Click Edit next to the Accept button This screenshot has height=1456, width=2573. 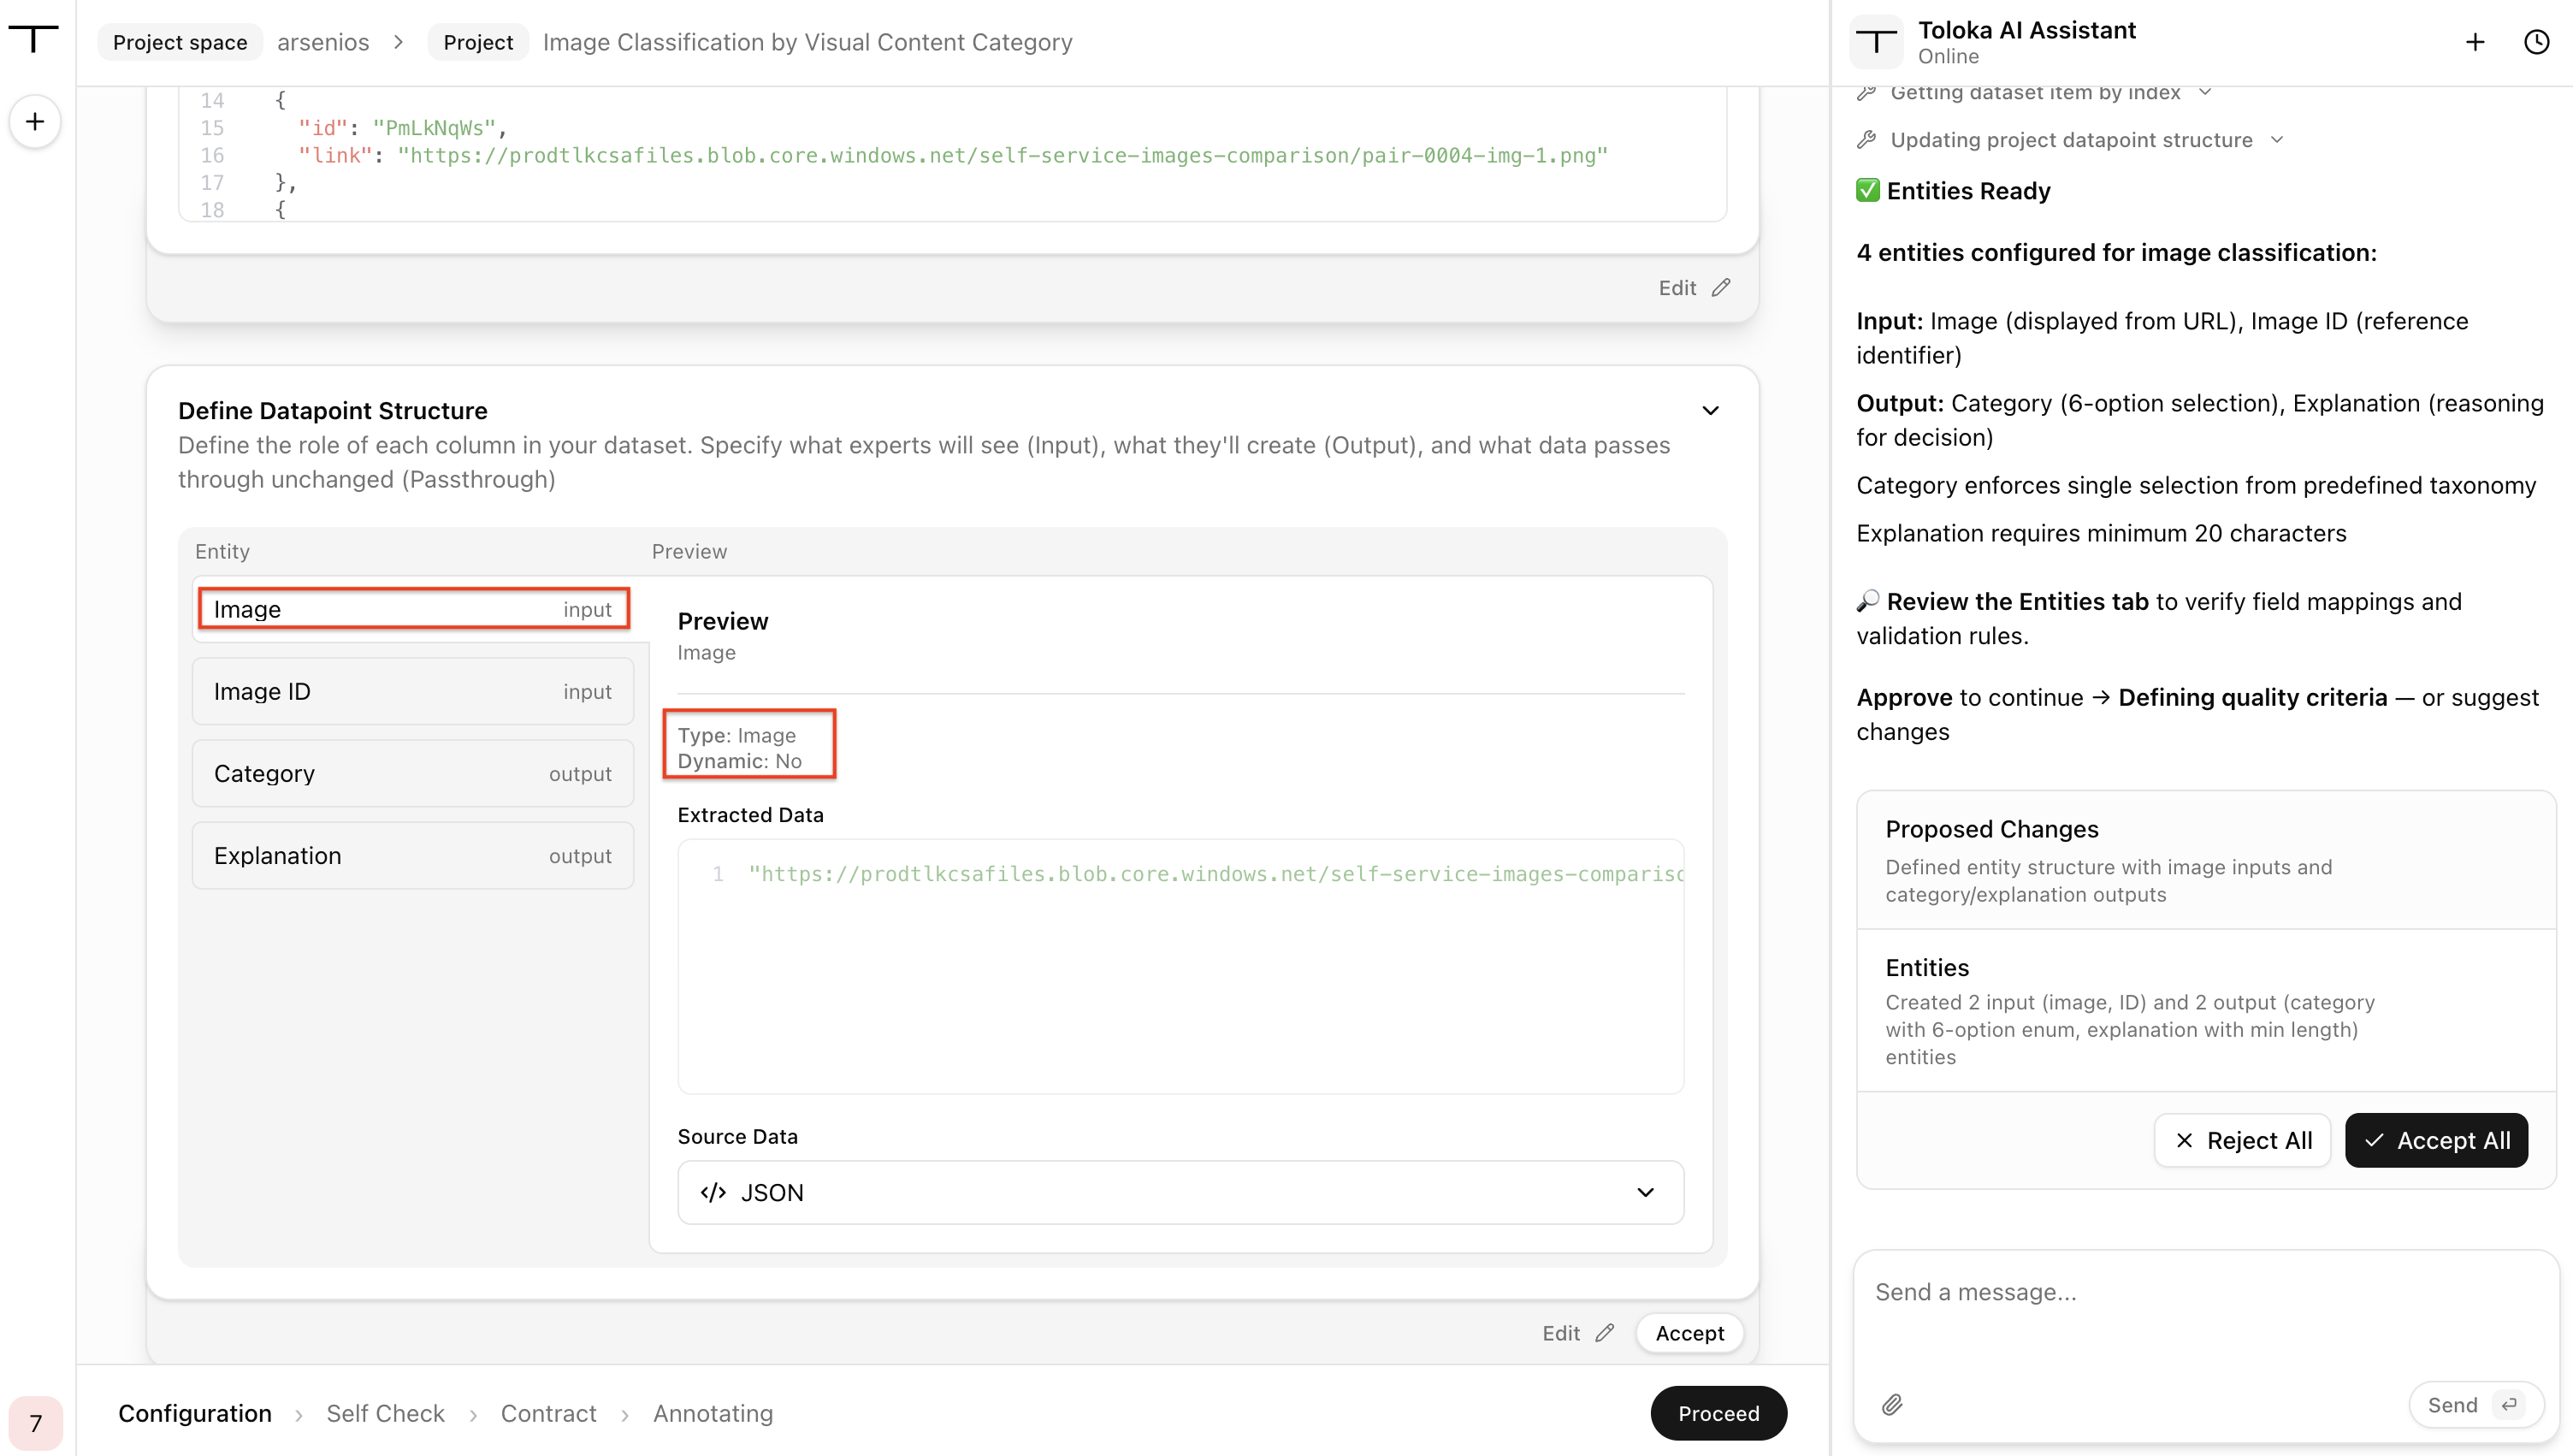(1577, 1333)
